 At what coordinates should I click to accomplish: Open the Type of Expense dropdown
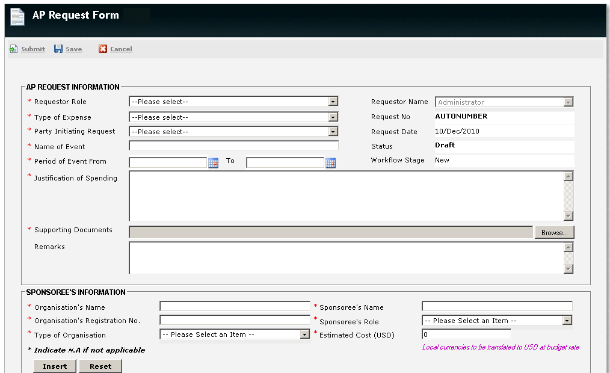click(x=233, y=117)
